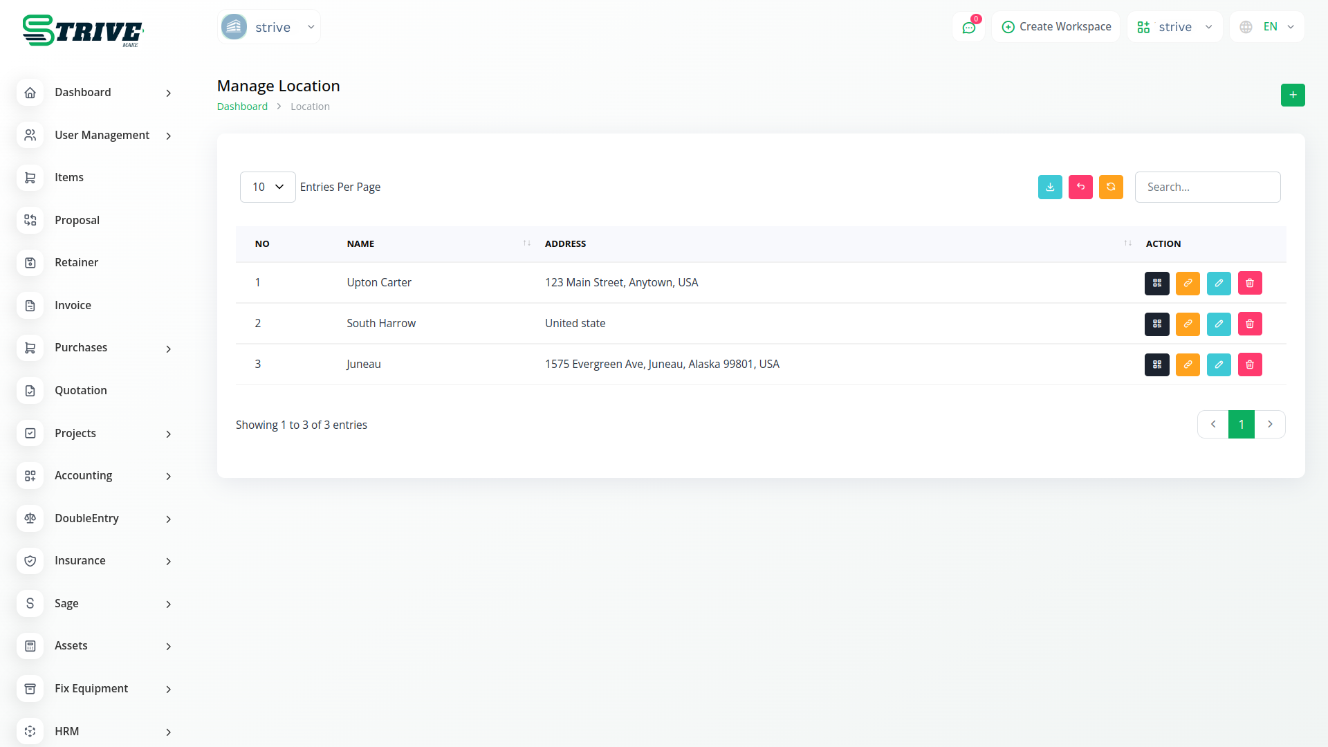Go to the Dashboard breadcrumb link

[242, 107]
